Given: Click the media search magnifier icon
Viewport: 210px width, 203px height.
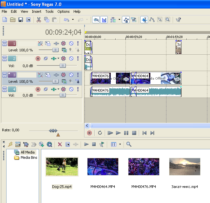Looking at the screenshot, I should [129, 144].
